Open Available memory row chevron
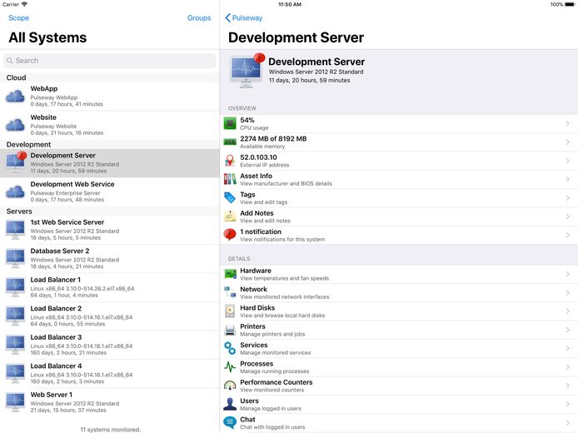This screenshot has height=433, width=578. tap(568, 142)
